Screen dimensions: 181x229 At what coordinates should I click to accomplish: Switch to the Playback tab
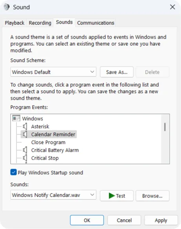pyautogui.click(x=15, y=23)
